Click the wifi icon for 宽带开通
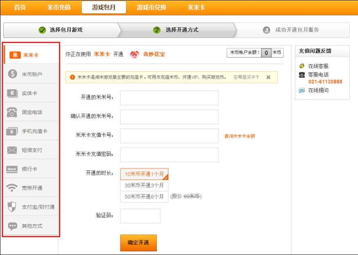358x255 pixels. 12,188
